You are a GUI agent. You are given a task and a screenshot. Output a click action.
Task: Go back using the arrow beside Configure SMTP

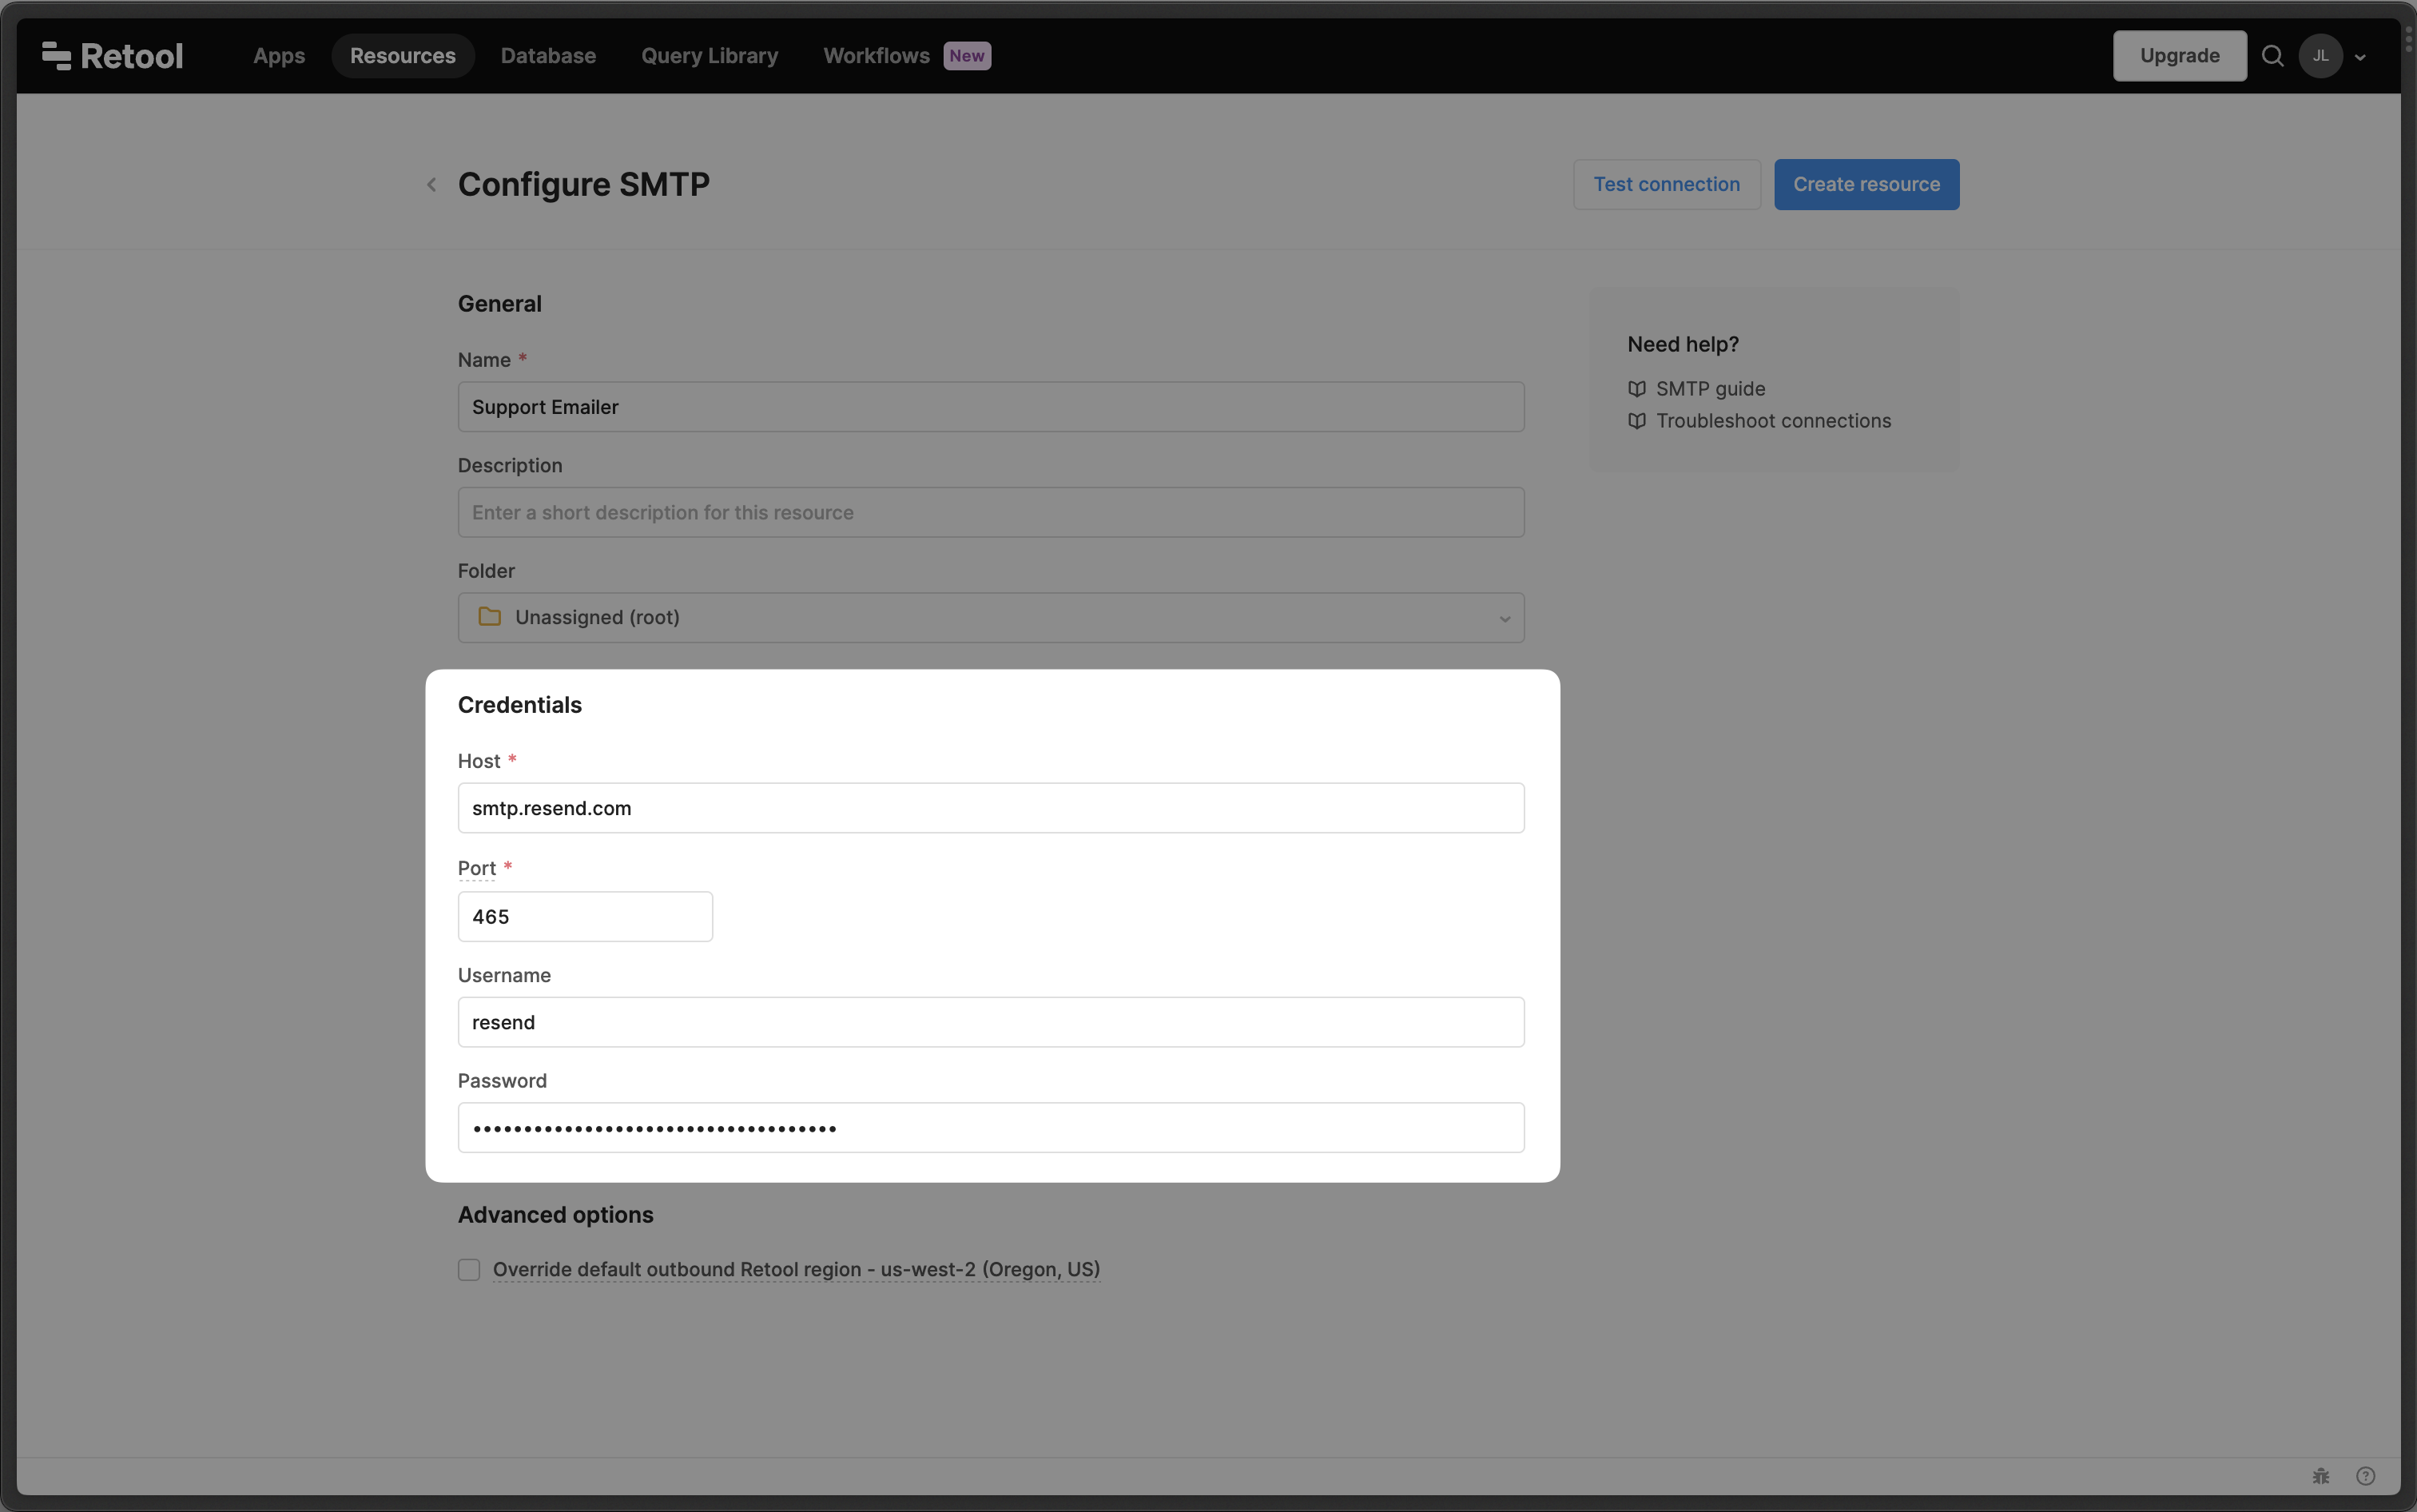431,184
